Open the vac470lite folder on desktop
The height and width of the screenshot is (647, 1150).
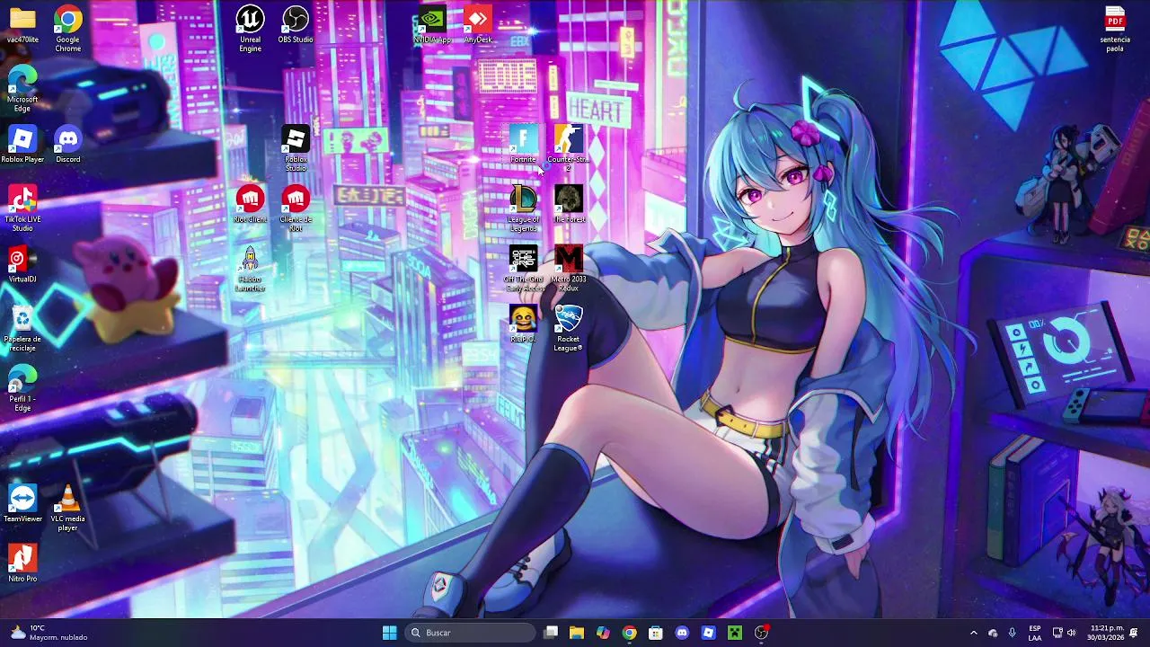[x=22, y=25]
